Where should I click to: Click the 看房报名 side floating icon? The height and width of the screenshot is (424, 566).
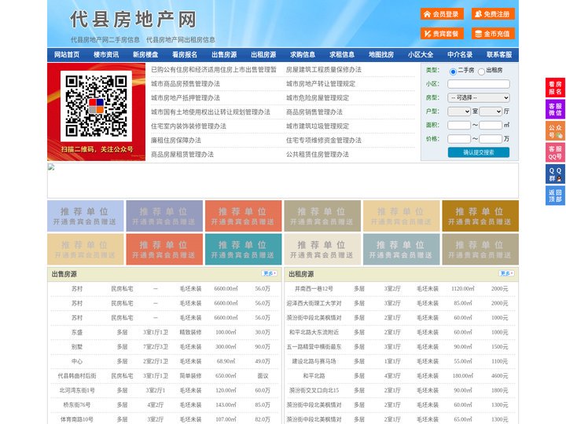(555, 88)
